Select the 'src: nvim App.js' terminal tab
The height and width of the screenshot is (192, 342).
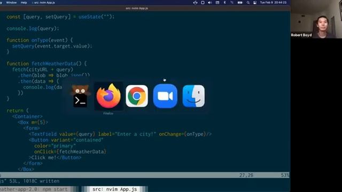[x=114, y=189]
